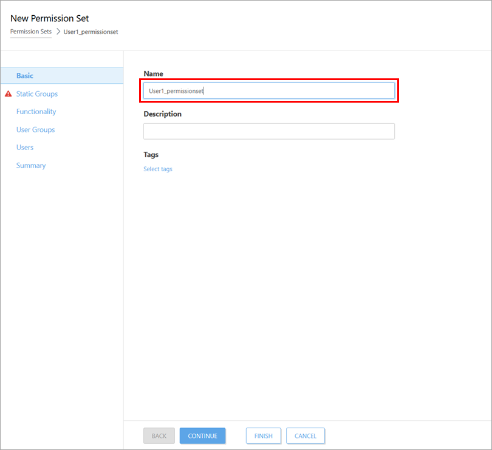Click the New Permission Set page title
This screenshot has height=450, width=492.
(x=50, y=18)
